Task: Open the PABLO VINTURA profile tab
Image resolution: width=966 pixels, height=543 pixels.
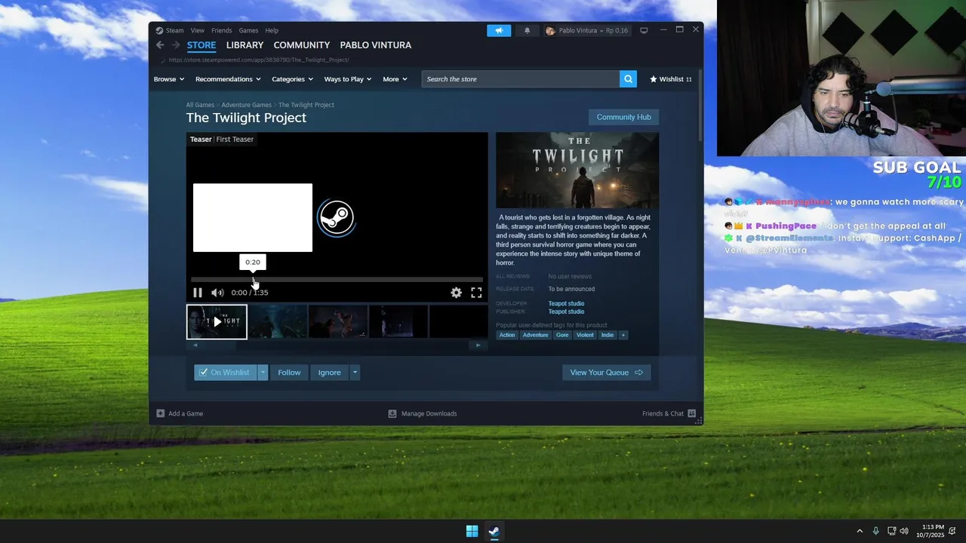Action: coord(375,45)
